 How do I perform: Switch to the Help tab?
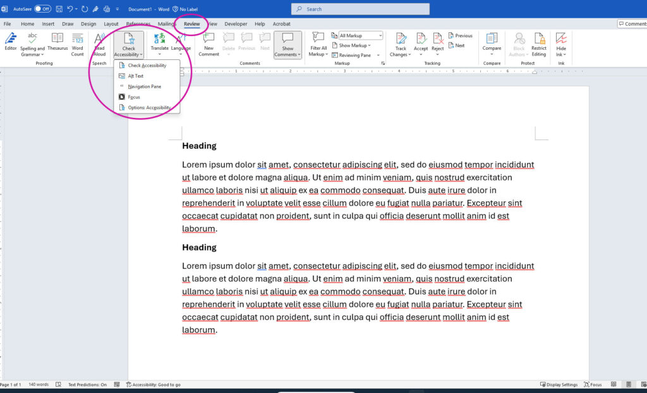(x=260, y=24)
